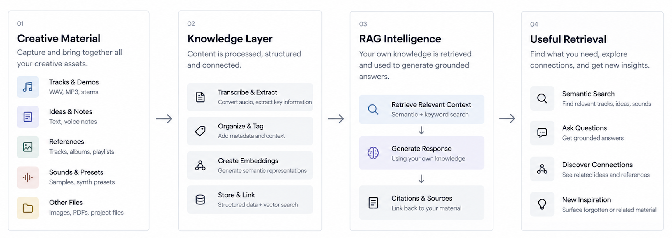Select the brain icon in Generate Response
Image resolution: width=672 pixels, height=238 pixels.
click(373, 153)
